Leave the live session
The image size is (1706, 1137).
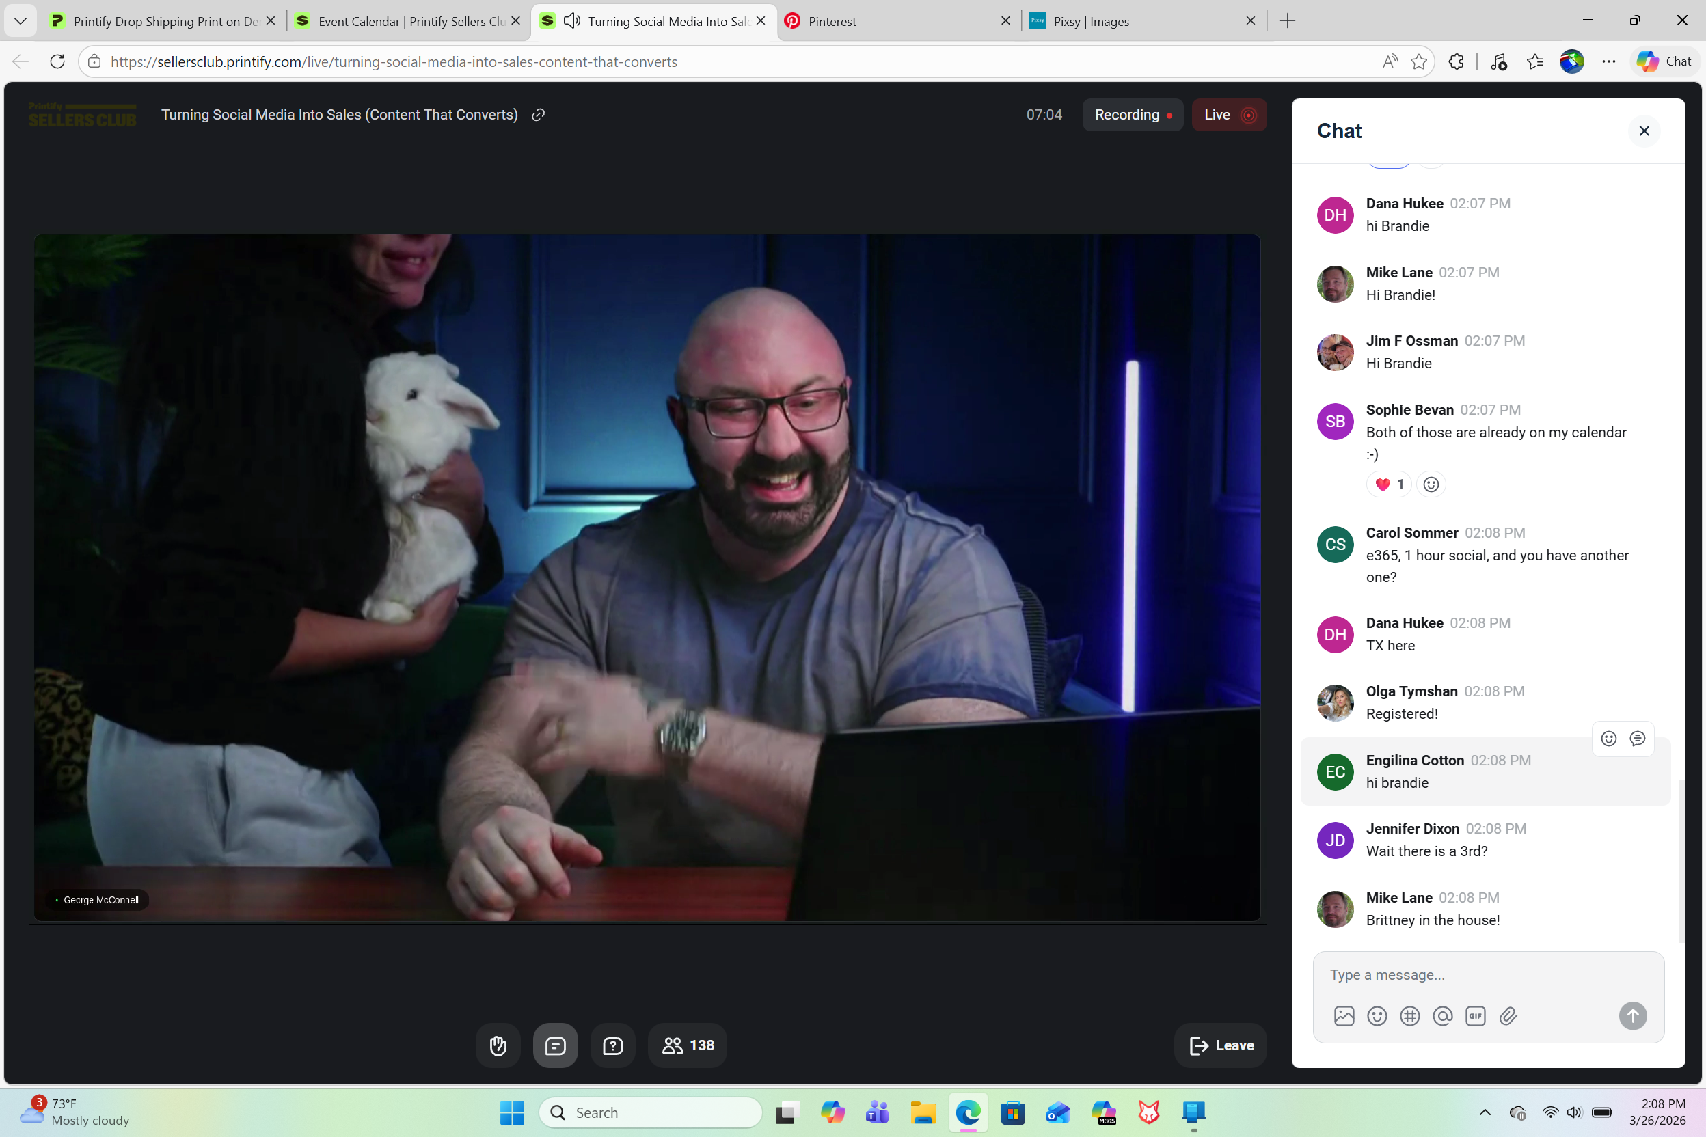tap(1220, 1045)
